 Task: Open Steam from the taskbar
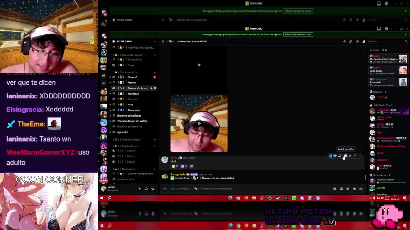(278, 198)
